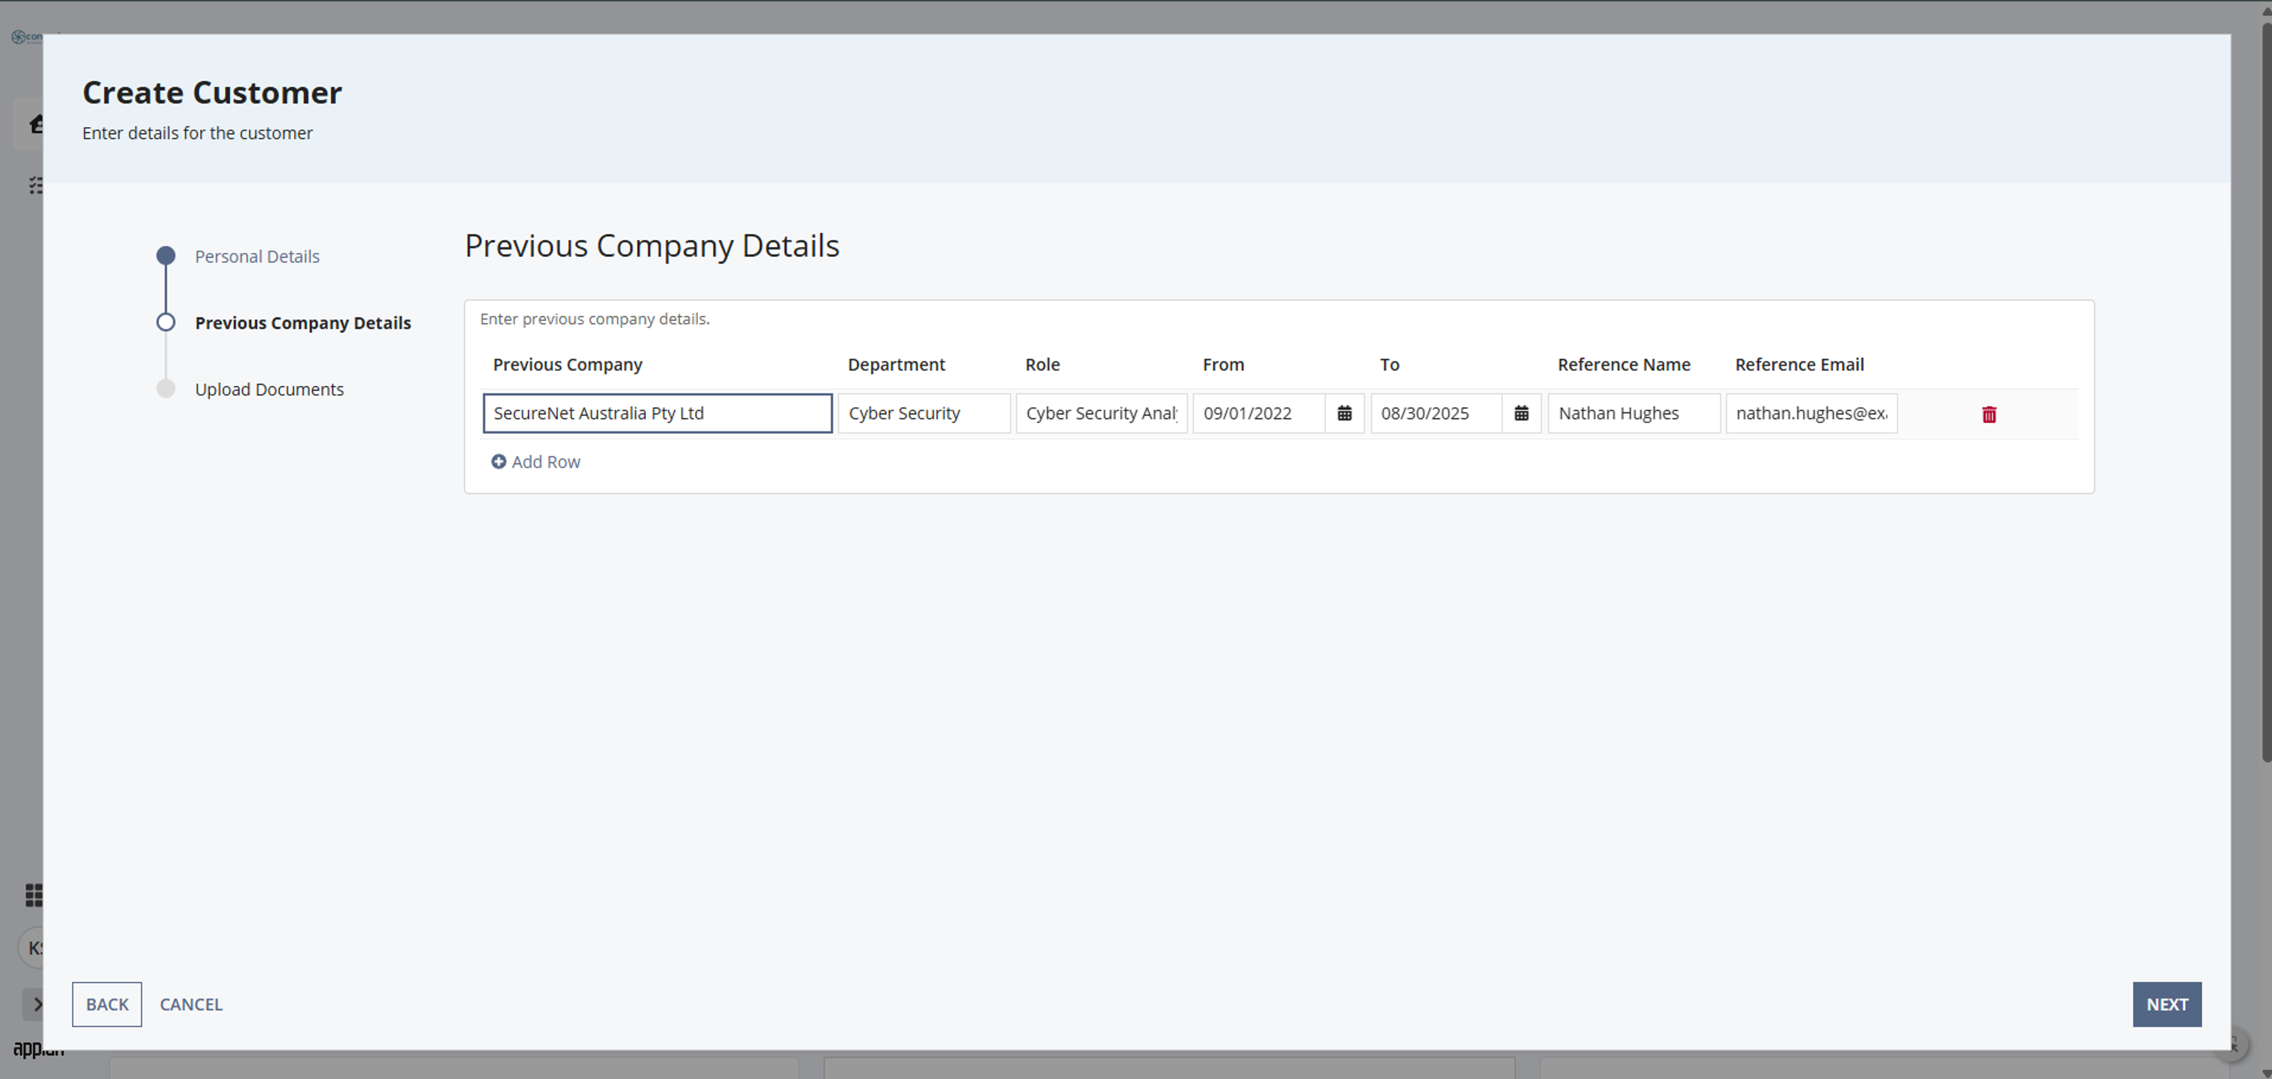
Task: Click the NEXT button
Action: (x=2167, y=1004)
